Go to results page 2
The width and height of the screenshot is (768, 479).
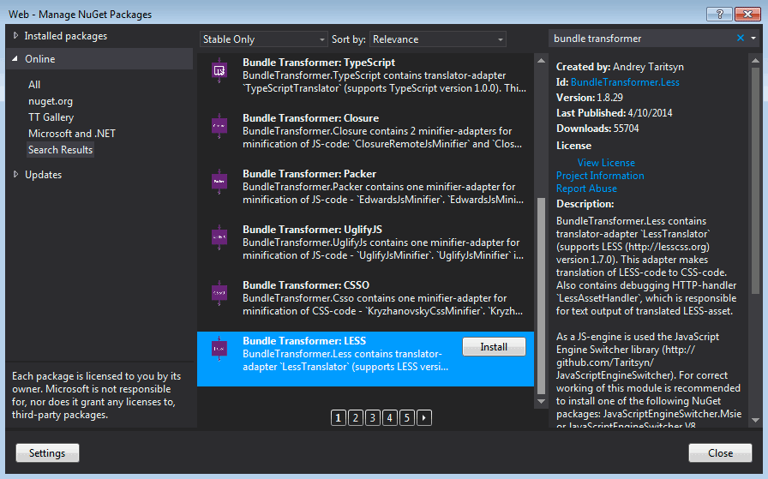click(356, 418)
